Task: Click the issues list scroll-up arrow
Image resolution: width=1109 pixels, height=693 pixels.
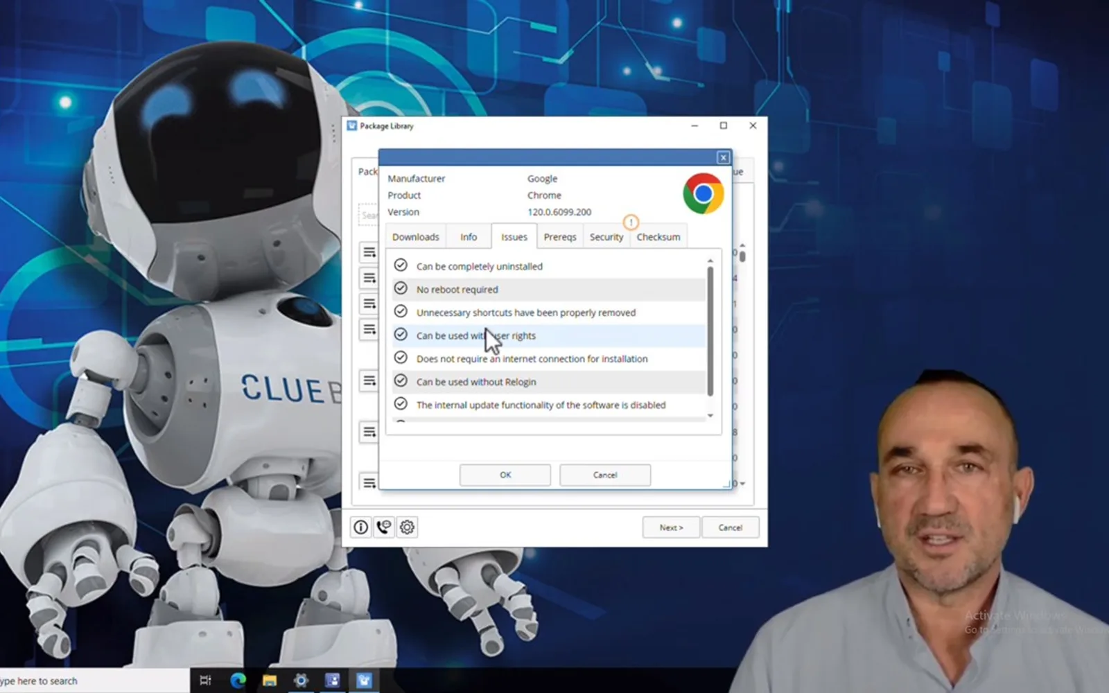Action: (710, 261)
